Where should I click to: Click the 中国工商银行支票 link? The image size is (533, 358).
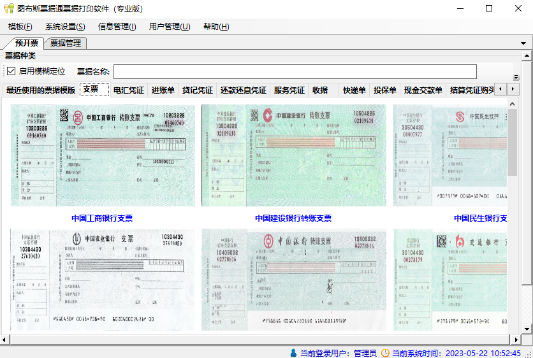coord(102,218)
